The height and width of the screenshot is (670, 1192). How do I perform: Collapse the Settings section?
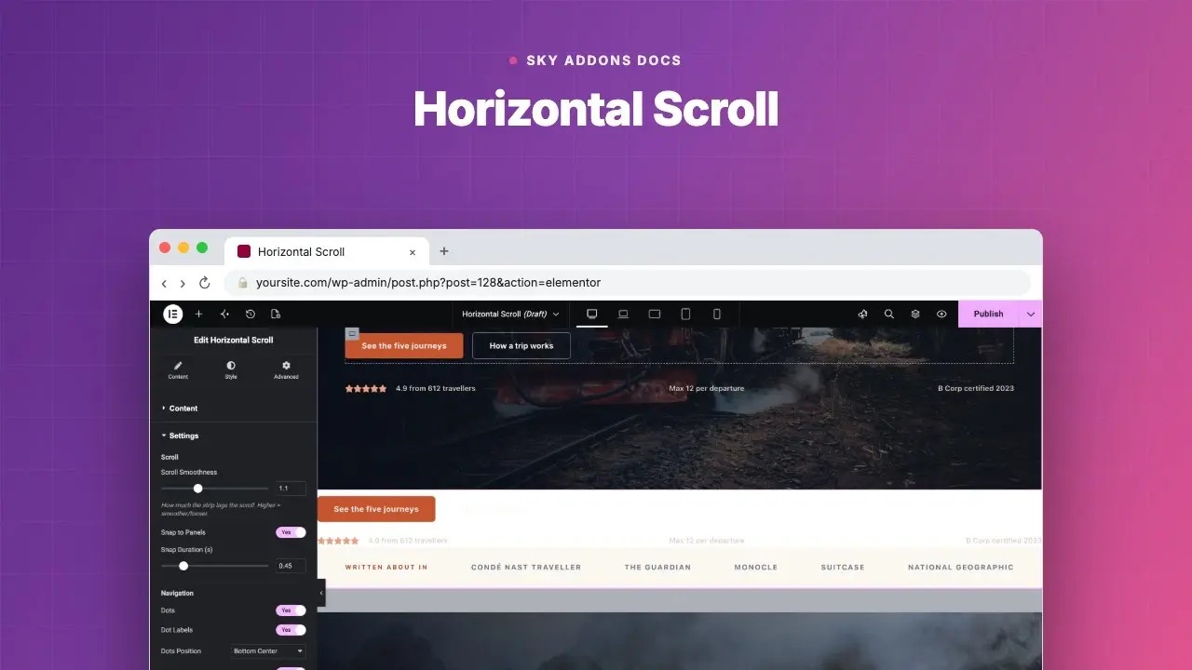(233, 435)
